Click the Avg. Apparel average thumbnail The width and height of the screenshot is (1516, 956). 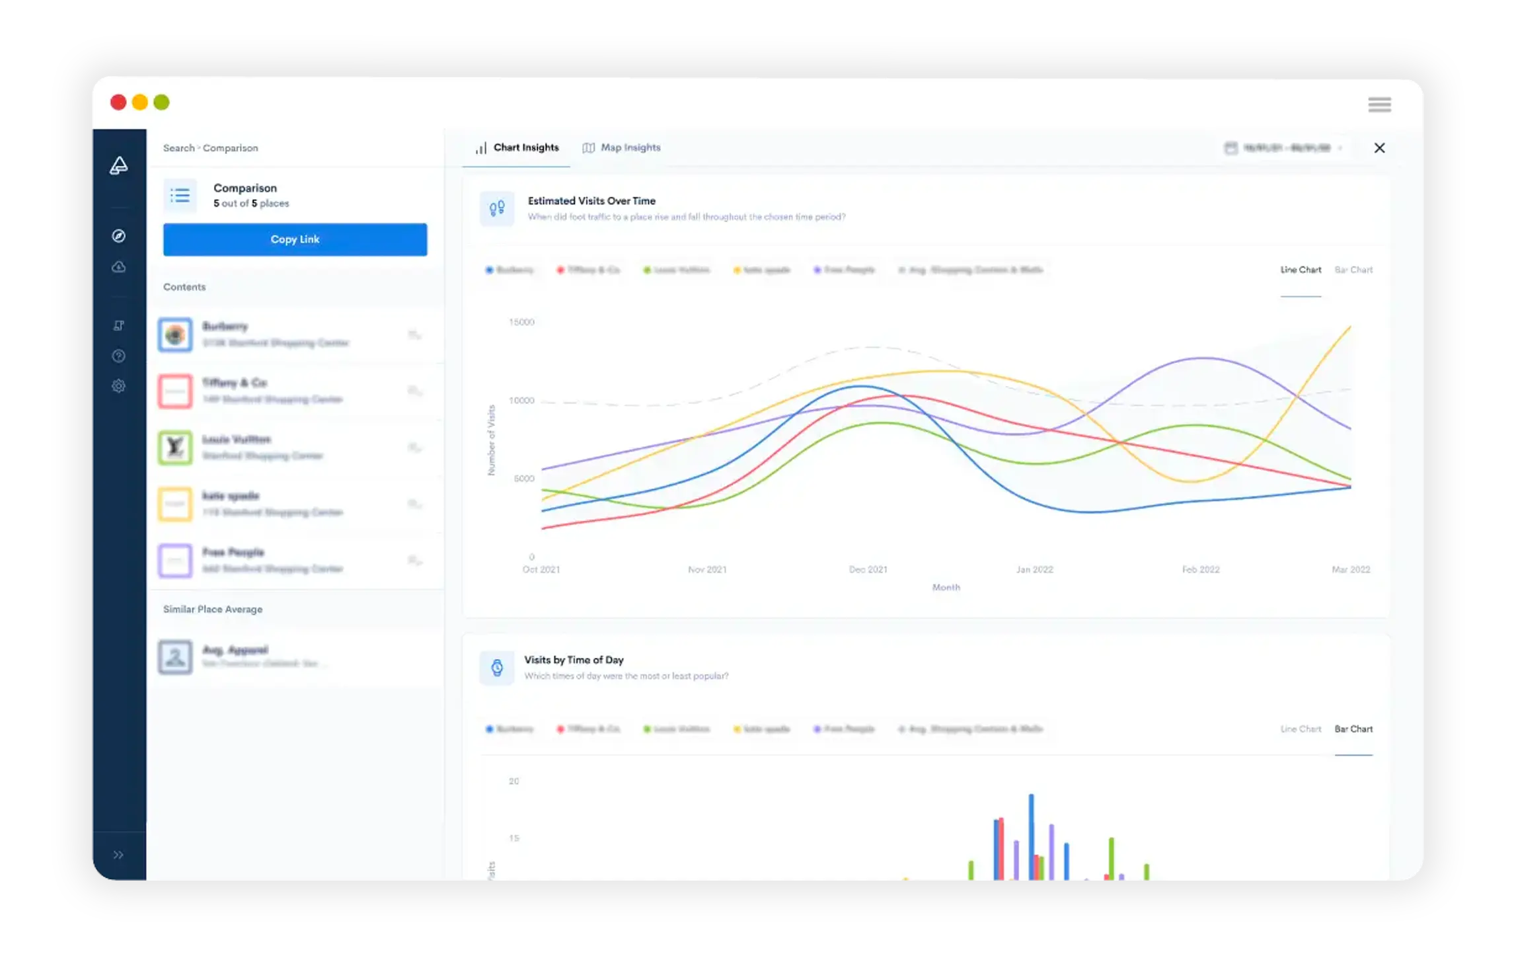pyautogui.click(x=175, y=657)
